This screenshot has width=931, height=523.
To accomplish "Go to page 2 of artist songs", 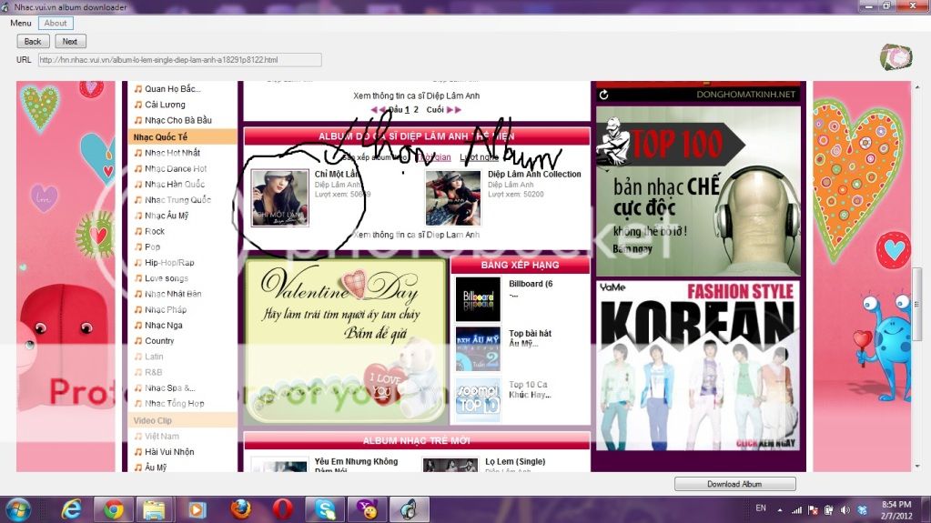I will click(x=416, y=110).
